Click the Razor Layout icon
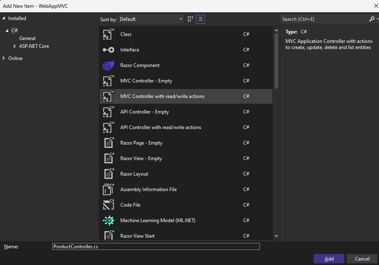Image resolution: width=379 pixels, height=265 pixels. click(x=109, y=174)
